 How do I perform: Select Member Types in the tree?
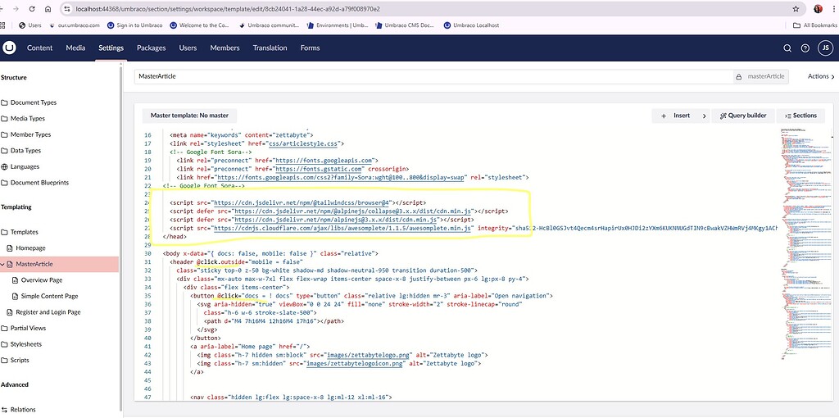point(30,134)
